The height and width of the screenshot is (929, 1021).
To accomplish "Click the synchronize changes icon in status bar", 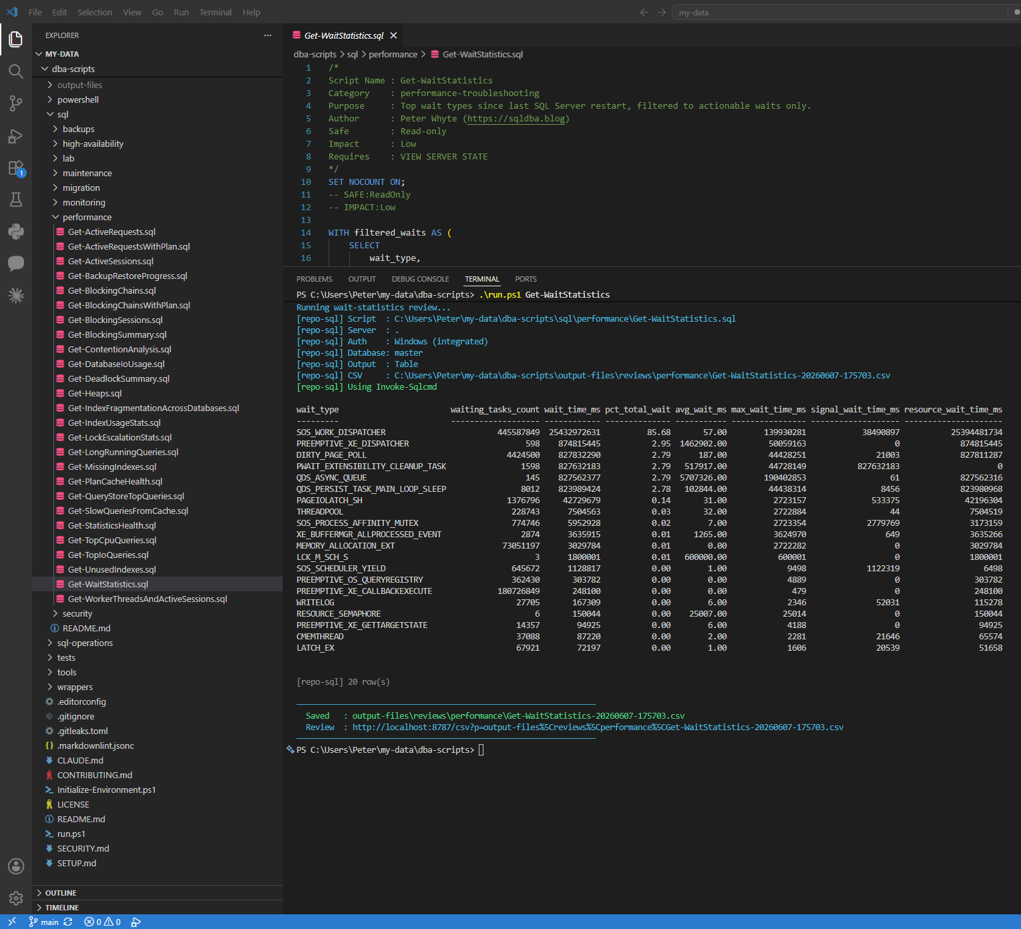I will click(x=68, y=922).
